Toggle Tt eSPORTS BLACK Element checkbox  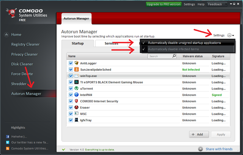pos(71,82)
